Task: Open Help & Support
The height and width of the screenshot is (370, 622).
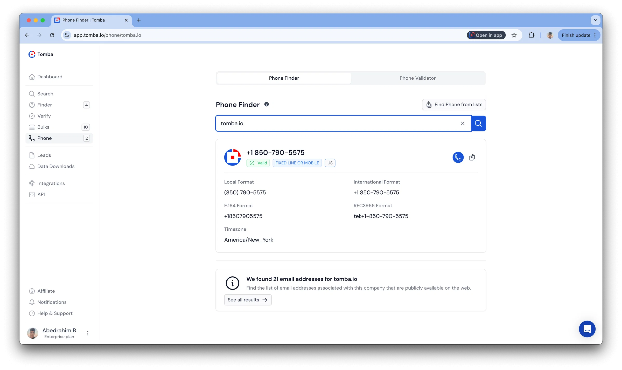Action: [x=59, y=313]
